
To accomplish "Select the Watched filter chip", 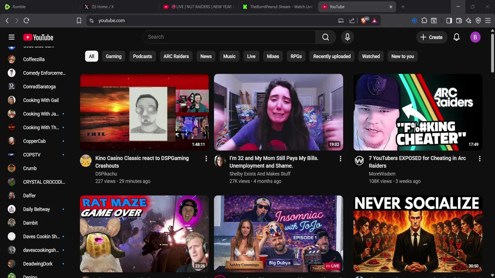I will [x=371, y=56].
